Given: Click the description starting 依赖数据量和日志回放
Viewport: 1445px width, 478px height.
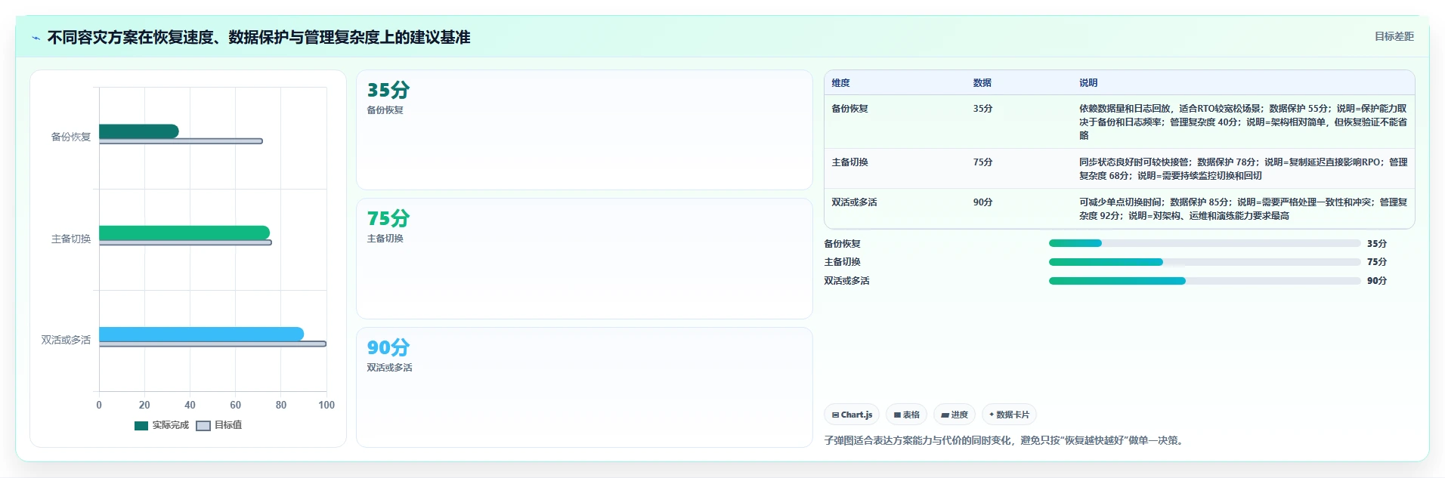Looking at the screenshot, I should pos(1243,122).
